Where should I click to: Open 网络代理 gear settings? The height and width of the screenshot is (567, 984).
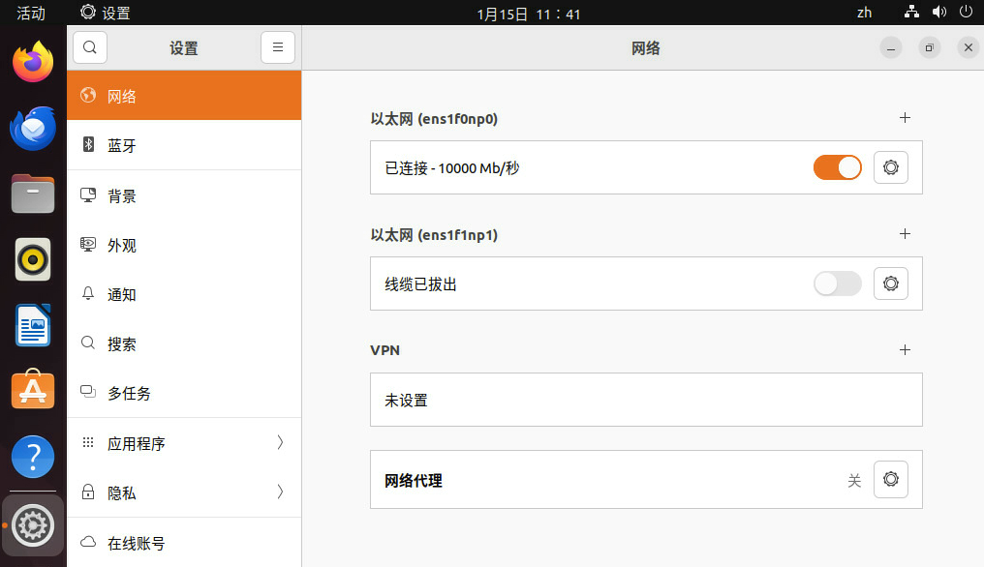pos(891,480)
